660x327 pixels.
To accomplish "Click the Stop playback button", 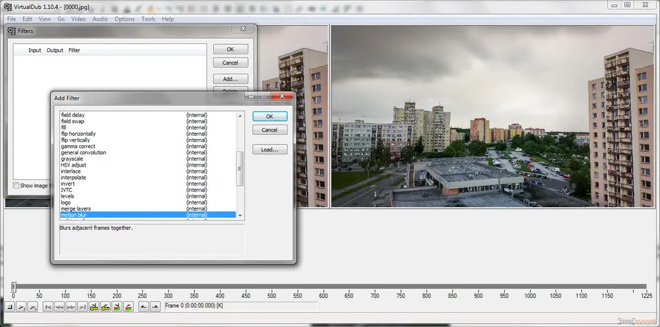I will click(x=10, y=306).
